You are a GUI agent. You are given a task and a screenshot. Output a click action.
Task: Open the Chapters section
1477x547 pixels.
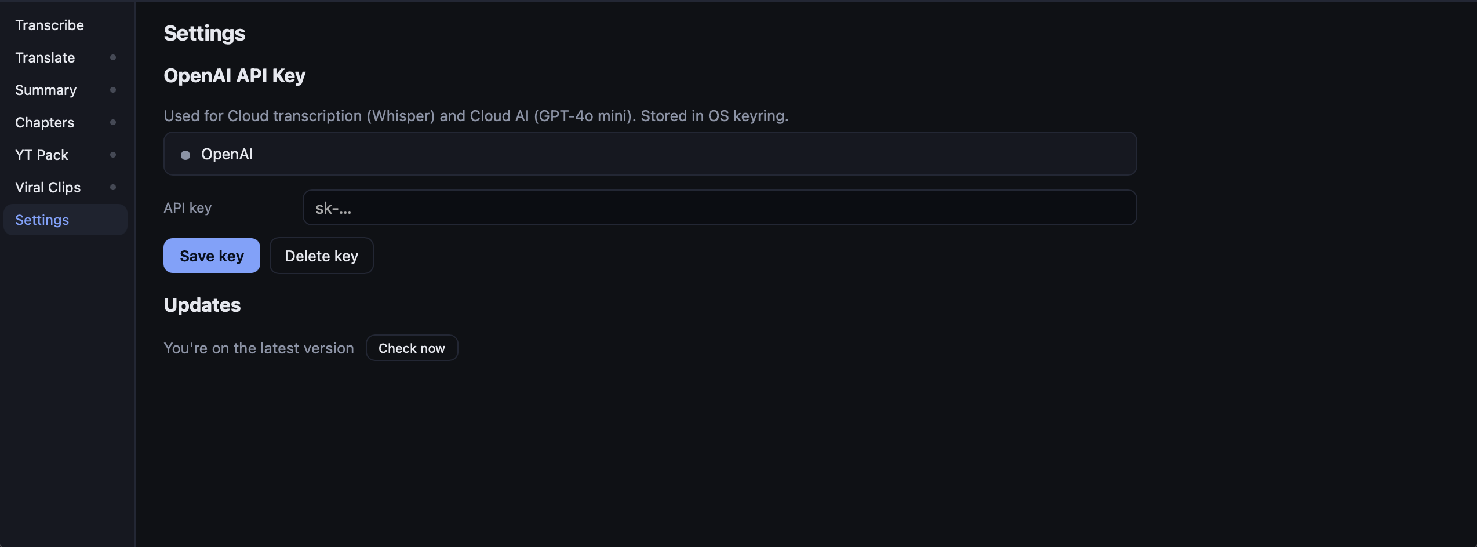pos(45,122)
